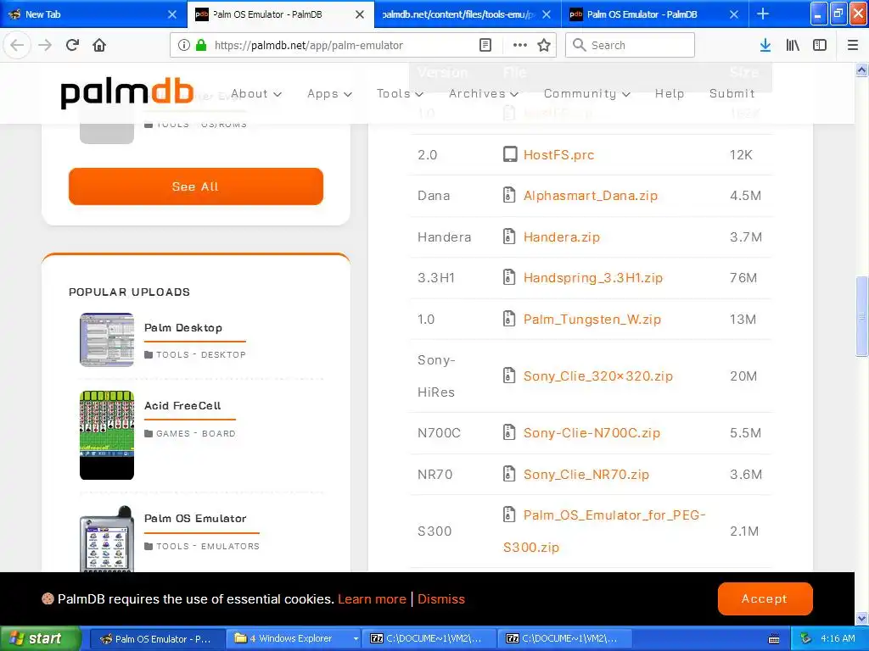Click the green padlock security icon
869x651 pixels.
[200, 45]
